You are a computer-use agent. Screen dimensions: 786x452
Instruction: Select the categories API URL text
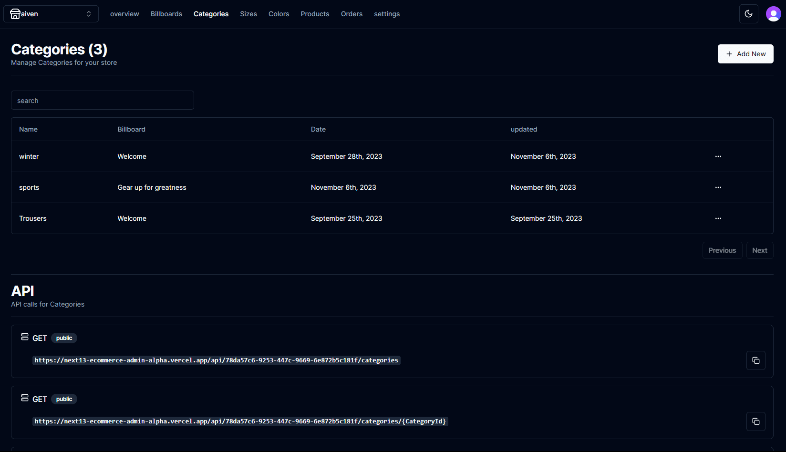(x=217, y=360)
